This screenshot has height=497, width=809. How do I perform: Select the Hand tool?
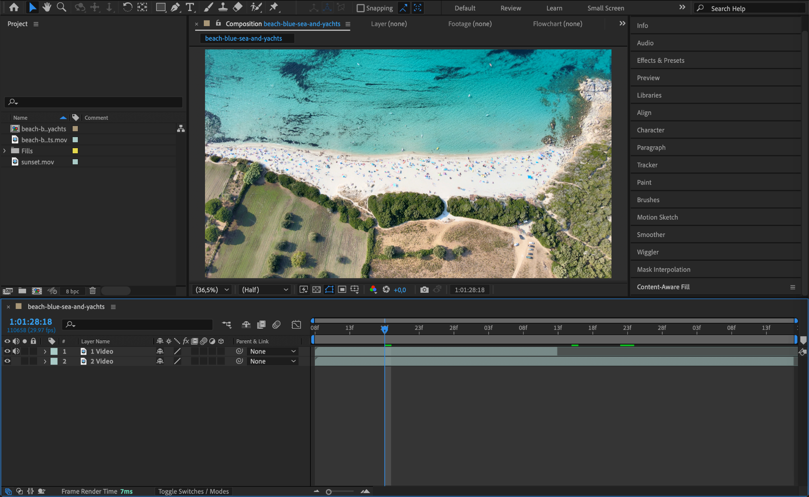pos(47,7)
